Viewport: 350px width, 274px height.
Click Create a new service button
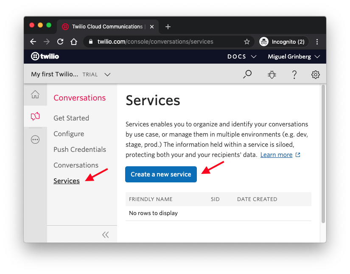click(161, 174)
